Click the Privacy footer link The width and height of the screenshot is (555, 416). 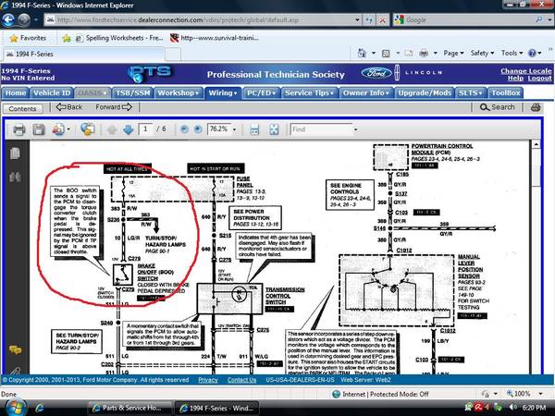coord(208,380)
